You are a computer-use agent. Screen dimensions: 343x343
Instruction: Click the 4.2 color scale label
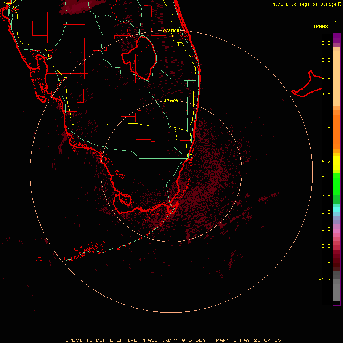(326, 162)
